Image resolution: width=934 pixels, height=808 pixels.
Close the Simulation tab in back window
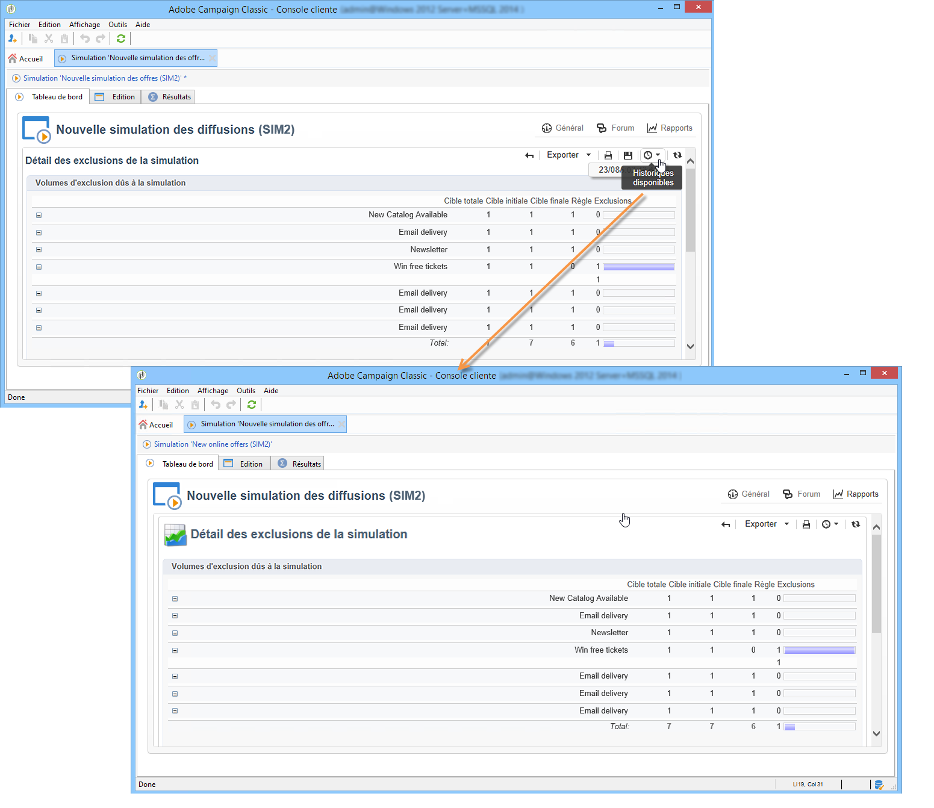[212, 58]
